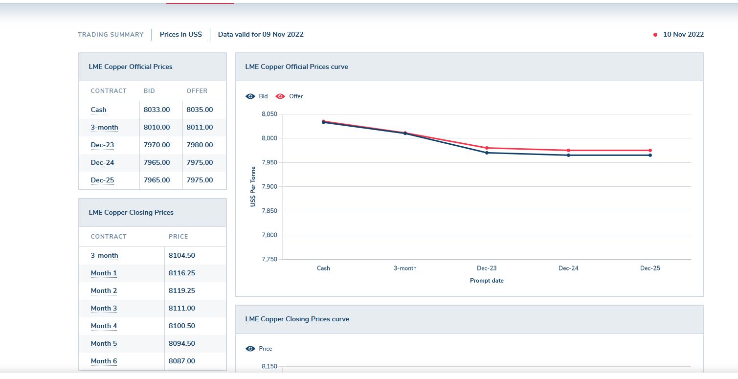Open the Month 1 contract link

(104, 273)
